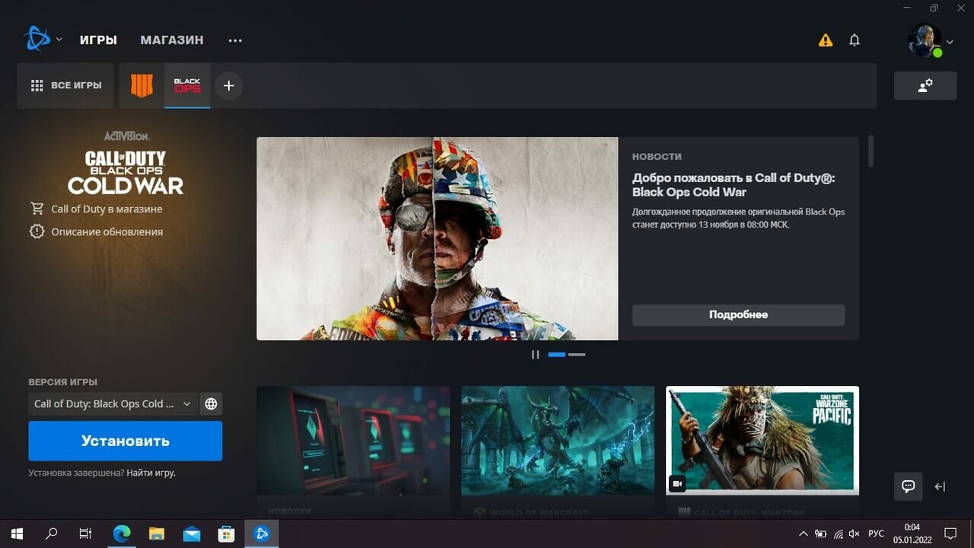Open the friends management button
Viewport: 974px width, 548px height.
[x=925, y=86]
